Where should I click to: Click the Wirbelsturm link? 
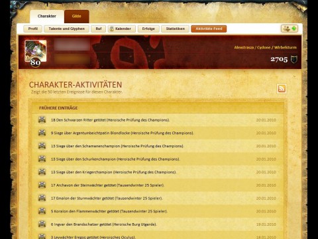[x=286, y=47]
